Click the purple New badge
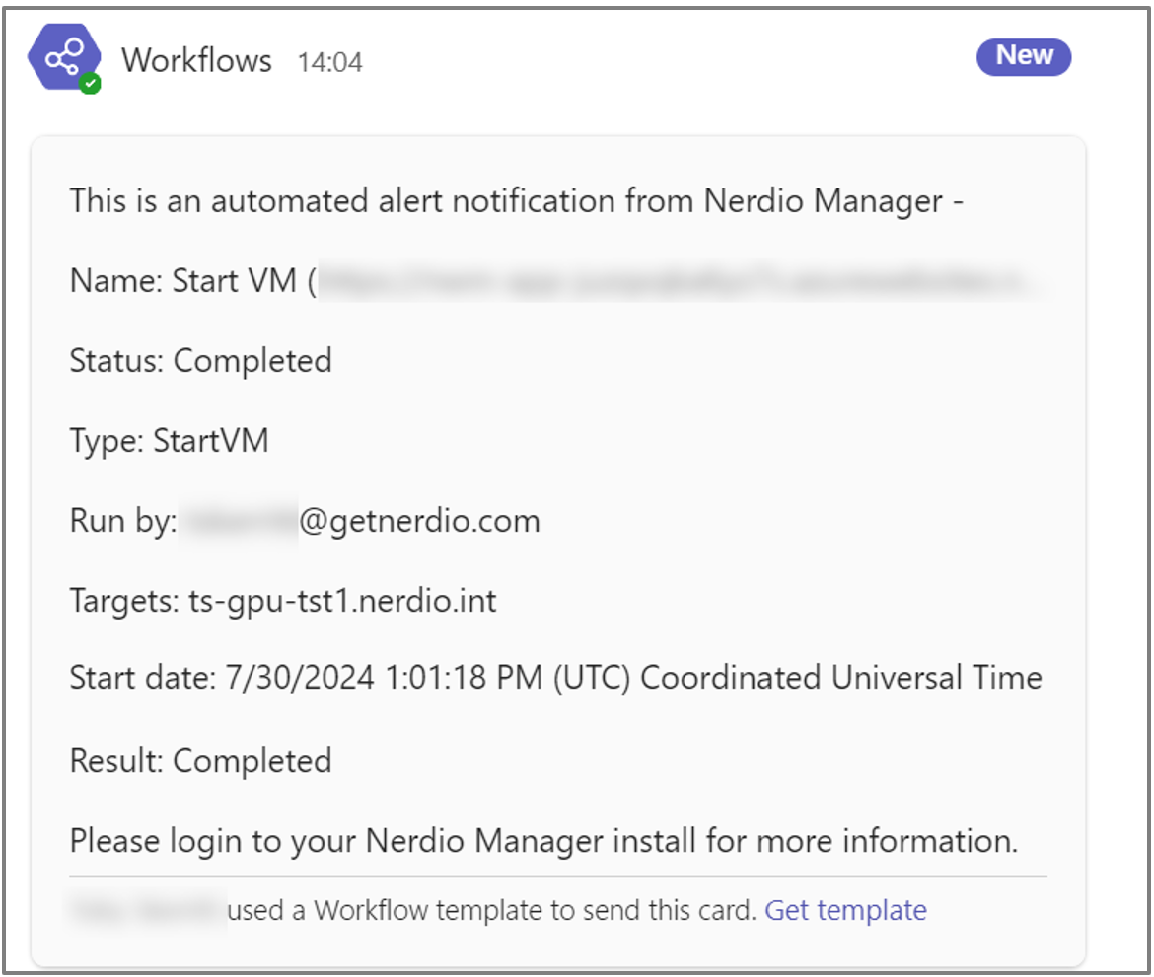This screenshot has width=1154, height=977. click(1023, 56)
